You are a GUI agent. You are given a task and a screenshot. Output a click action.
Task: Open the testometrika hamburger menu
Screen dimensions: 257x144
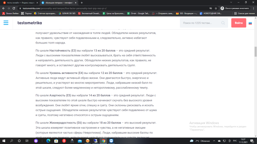pos(6,23)
